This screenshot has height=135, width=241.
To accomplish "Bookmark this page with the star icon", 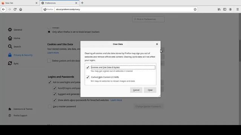I will (x=195, y=9).
